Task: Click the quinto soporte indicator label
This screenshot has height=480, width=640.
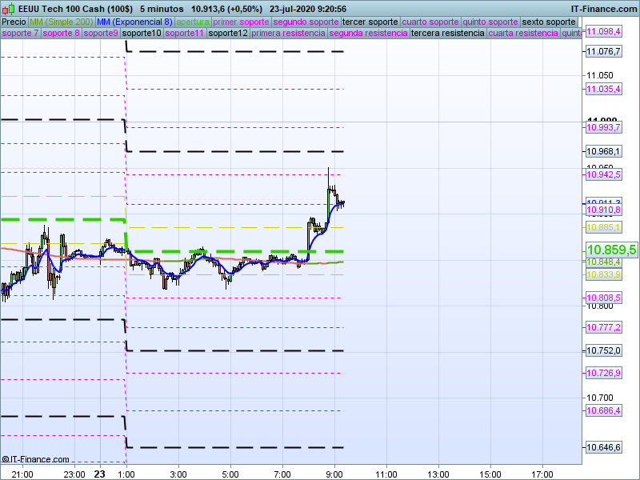Action: (x=490, y=22)
